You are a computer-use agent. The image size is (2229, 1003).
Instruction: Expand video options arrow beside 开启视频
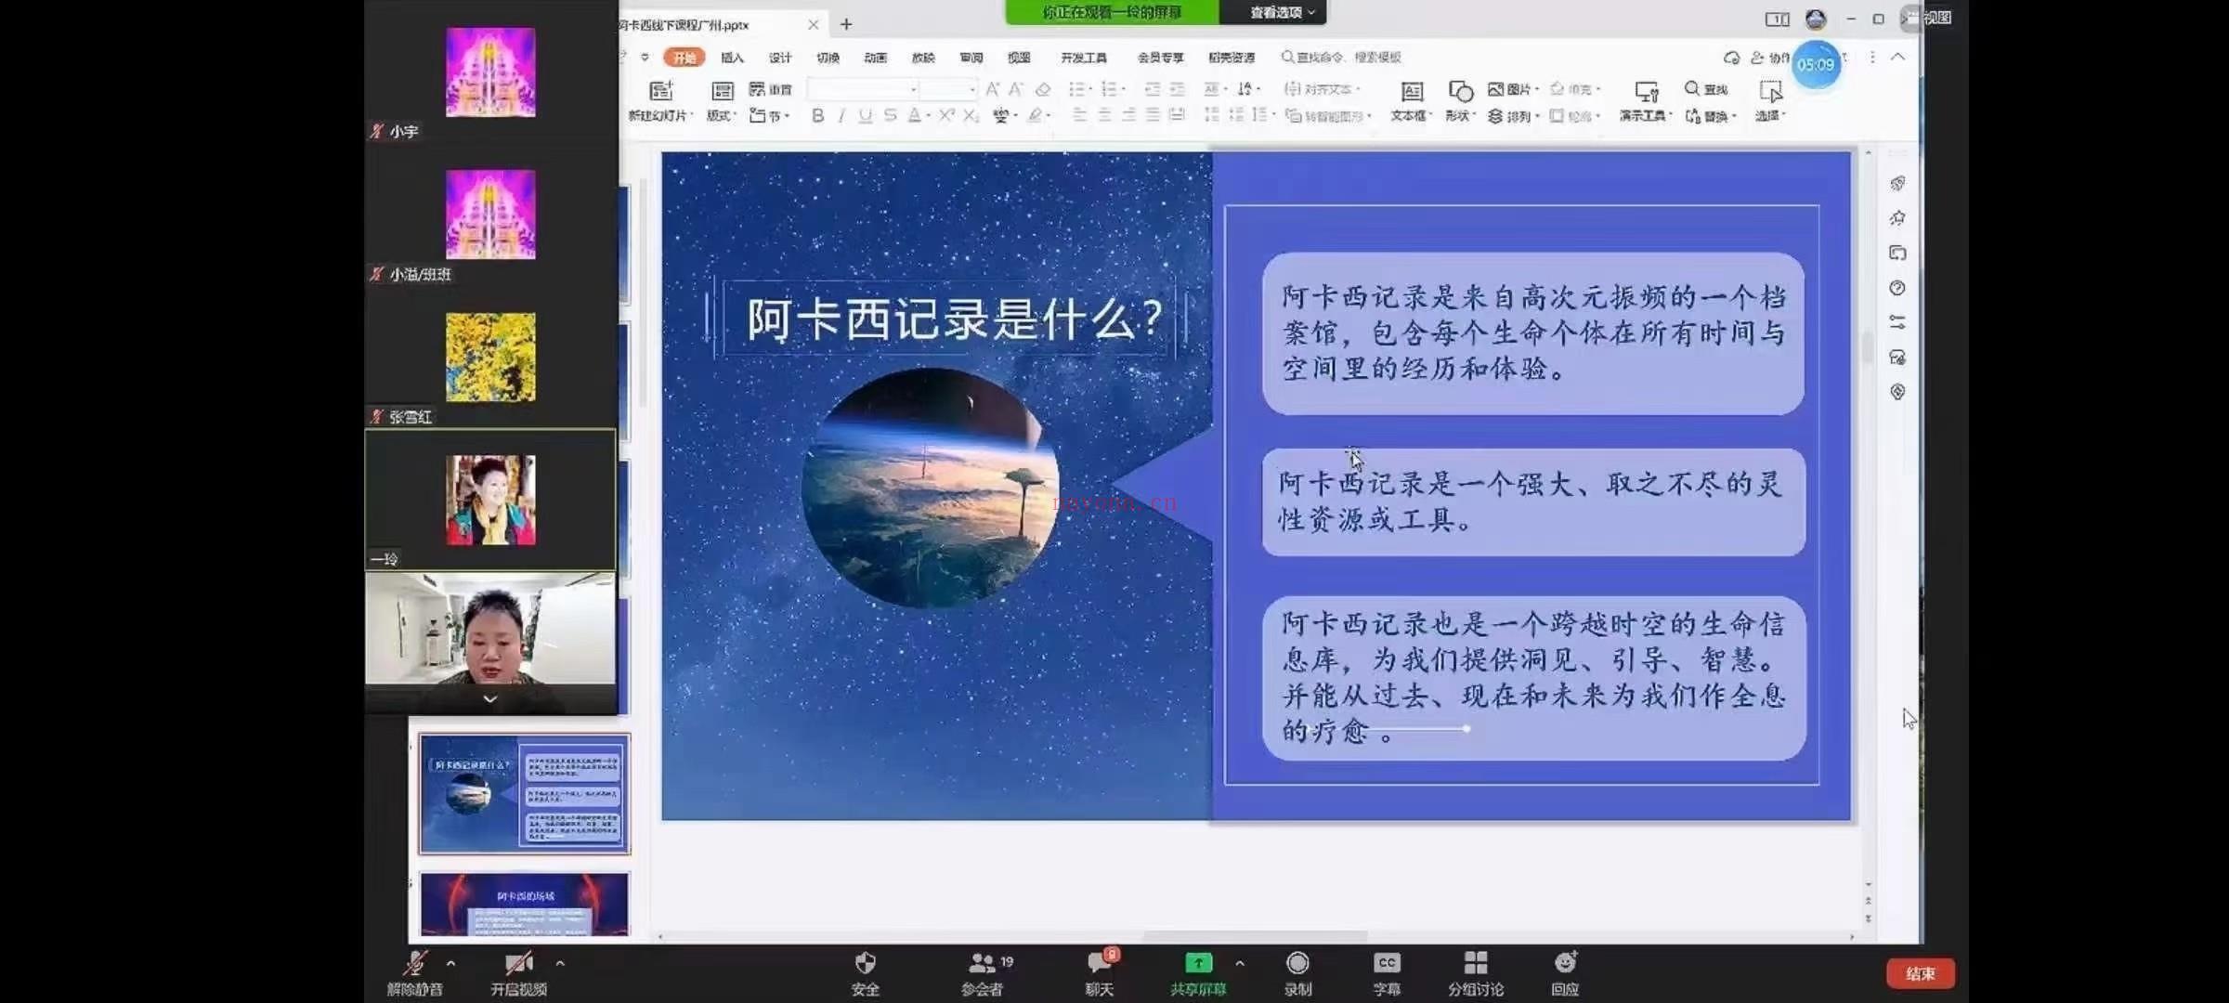(560, 963)
